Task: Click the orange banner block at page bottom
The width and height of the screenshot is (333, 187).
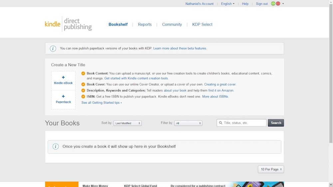Action: (x=62, y=184)
